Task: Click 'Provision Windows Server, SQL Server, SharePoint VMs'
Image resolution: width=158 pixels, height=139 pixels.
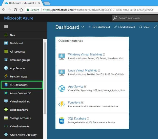Action: click(96, 58)
